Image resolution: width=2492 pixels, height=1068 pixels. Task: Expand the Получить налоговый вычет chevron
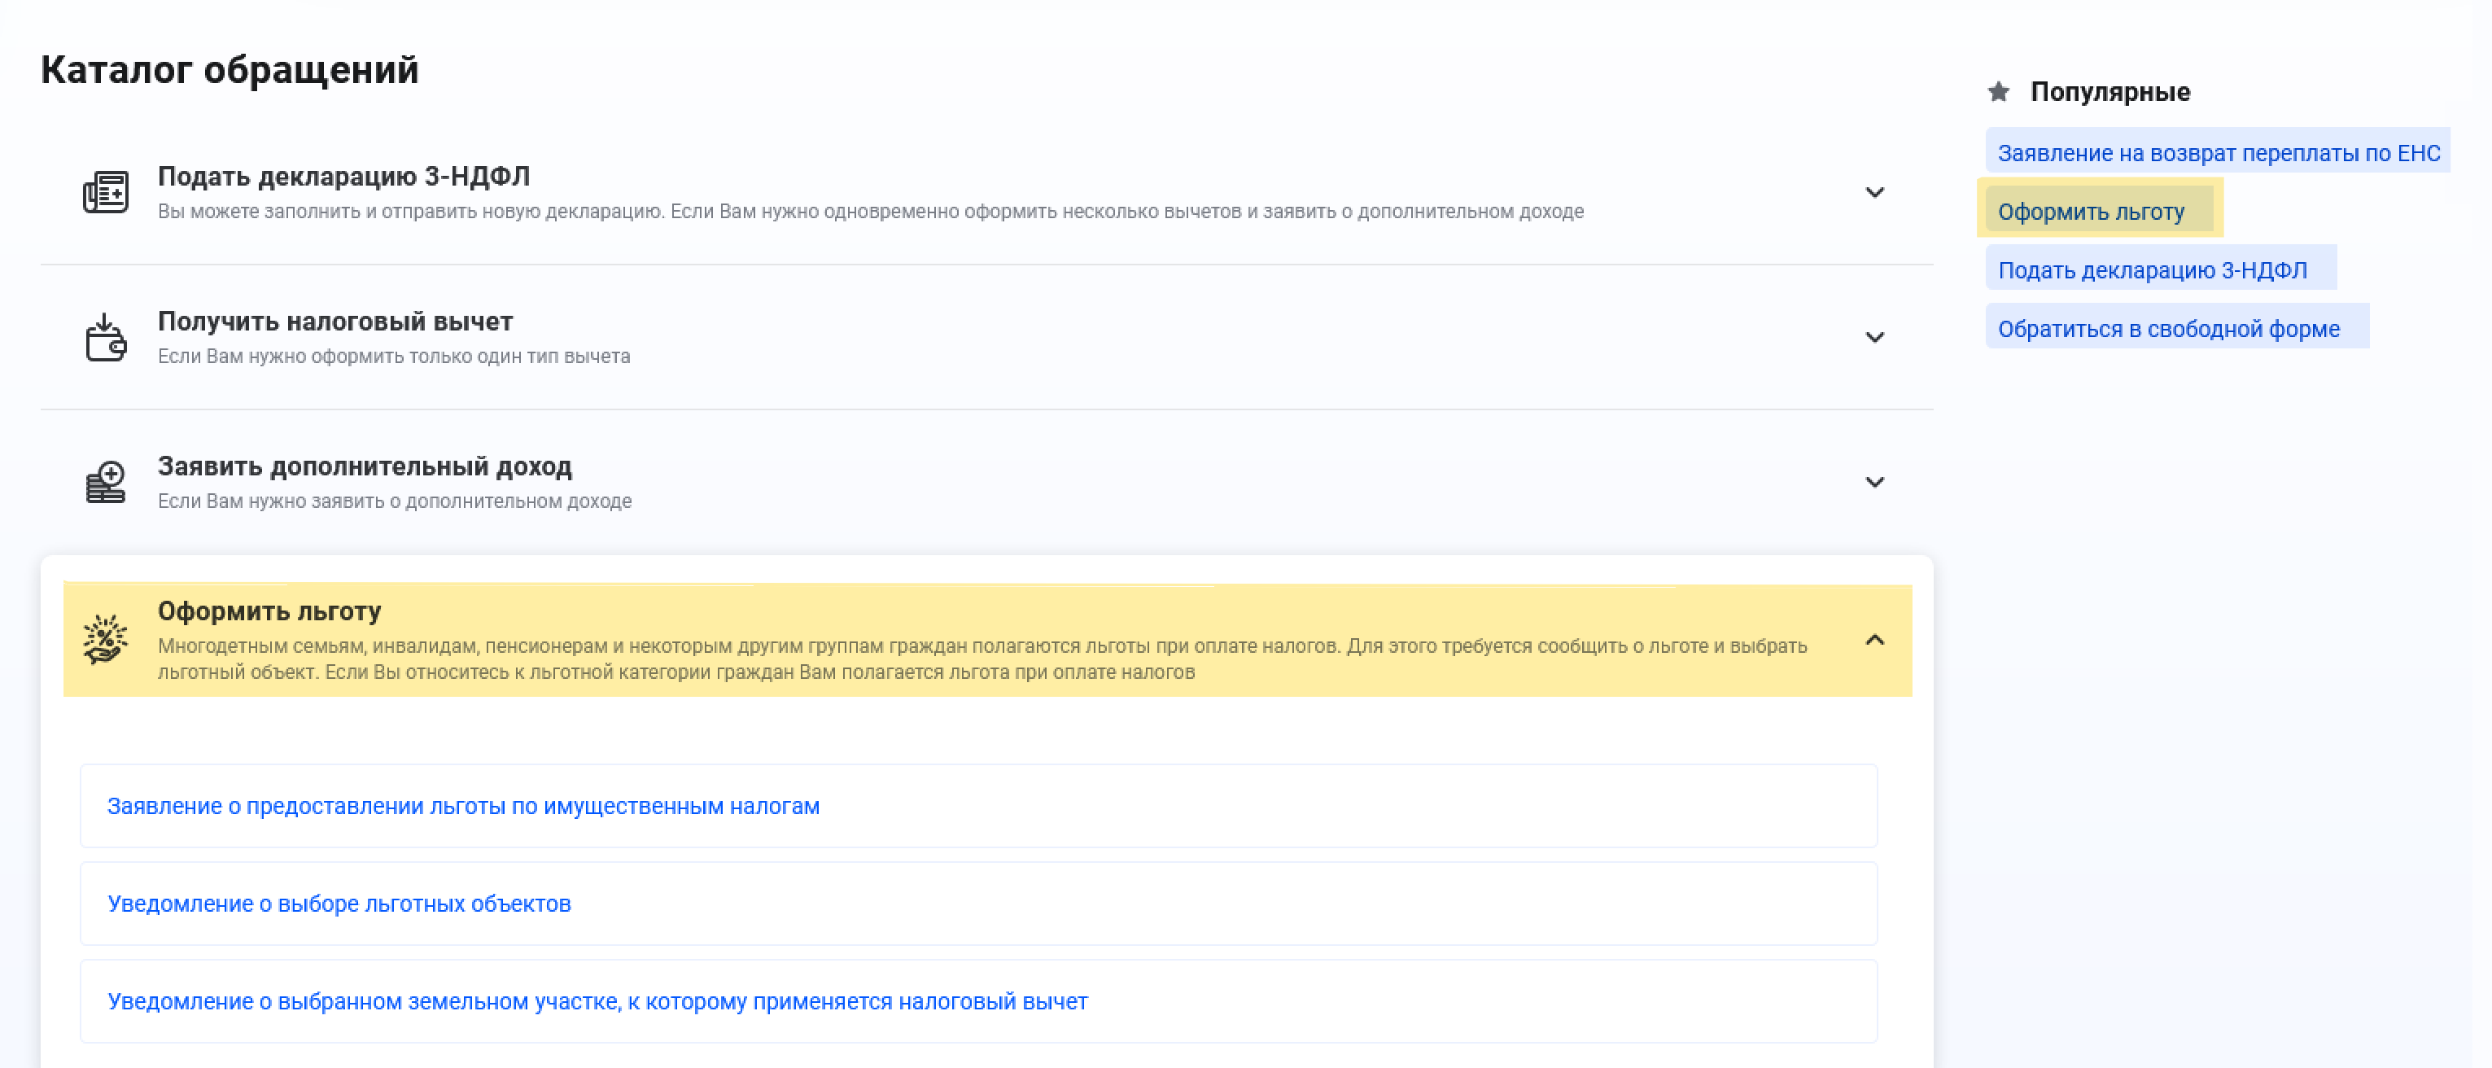1875,338
